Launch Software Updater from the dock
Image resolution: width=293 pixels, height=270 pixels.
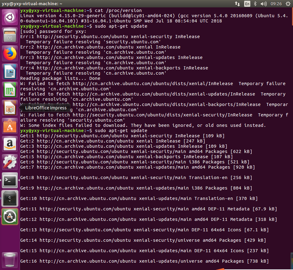click(x=10, y=216)
